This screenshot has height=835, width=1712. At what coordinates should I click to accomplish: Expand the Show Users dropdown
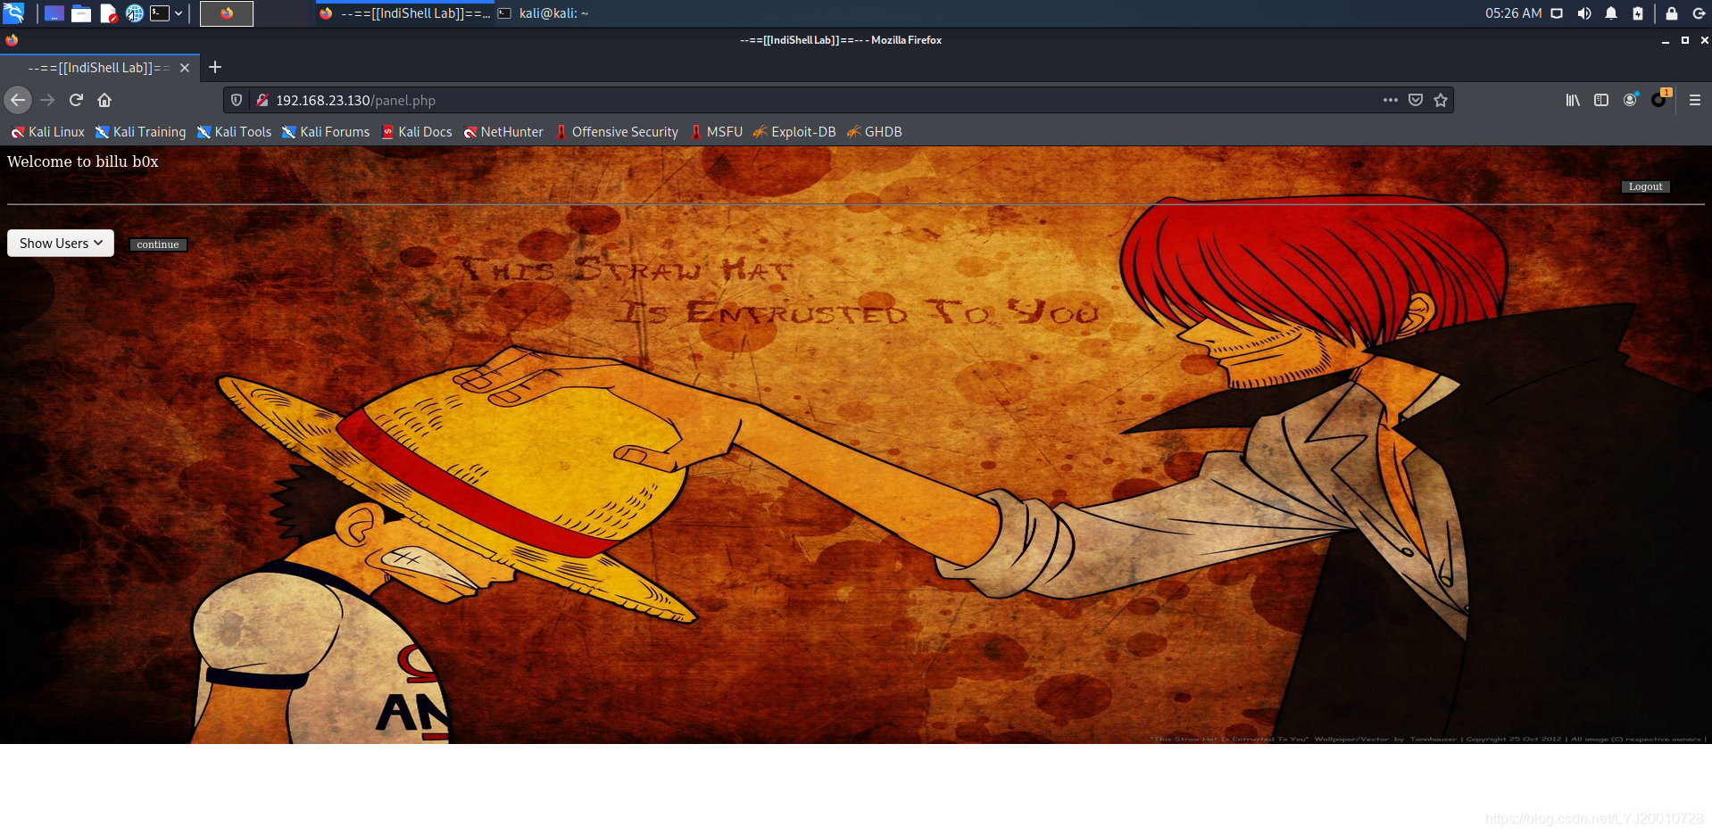click(x=61, y=244)
